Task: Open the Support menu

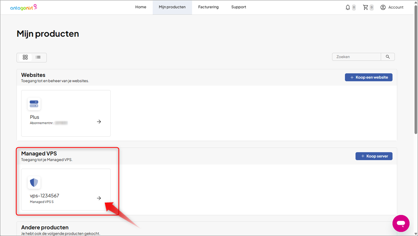Action: (x=239, y=7)
